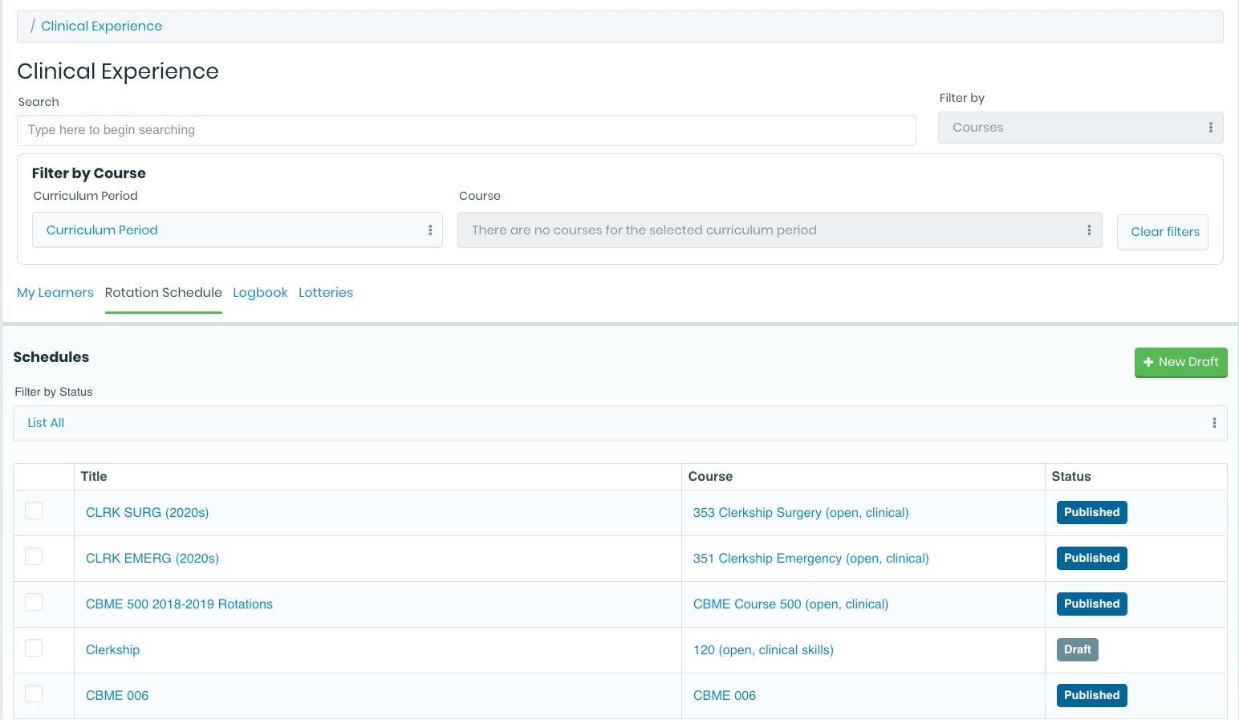Tick the checkbox for CLRK SURG (2020s)

34,511
